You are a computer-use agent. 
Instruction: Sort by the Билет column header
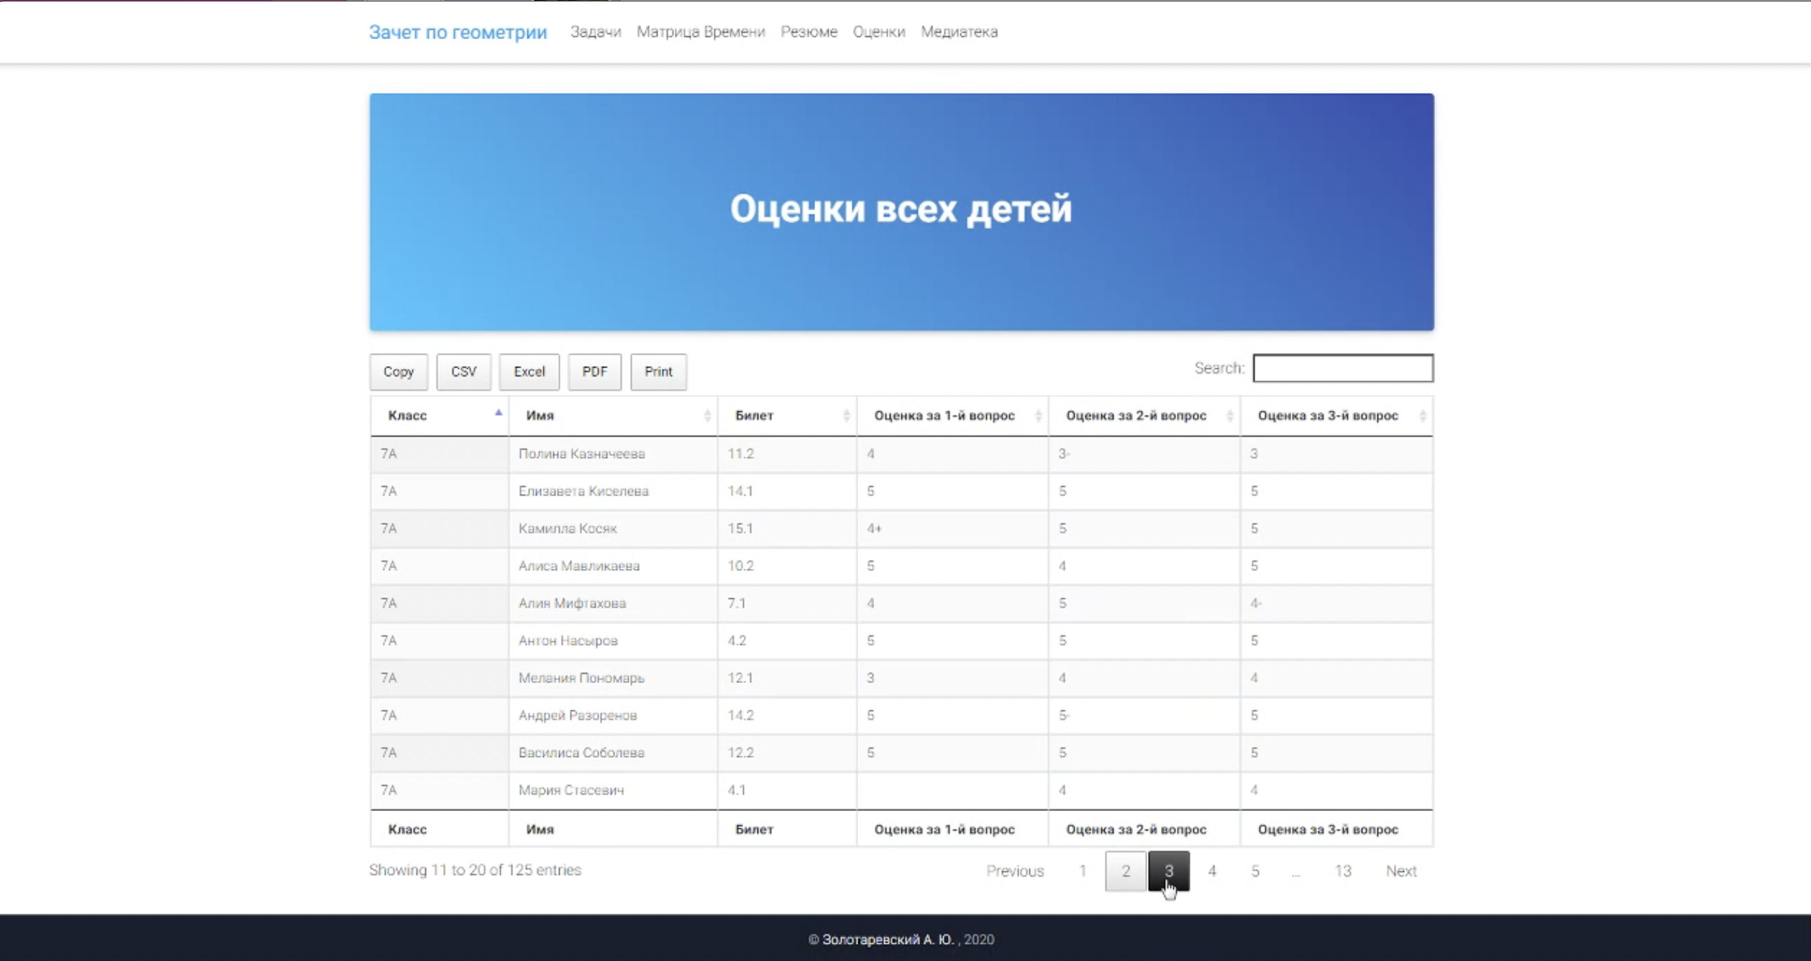click(787, 415)
